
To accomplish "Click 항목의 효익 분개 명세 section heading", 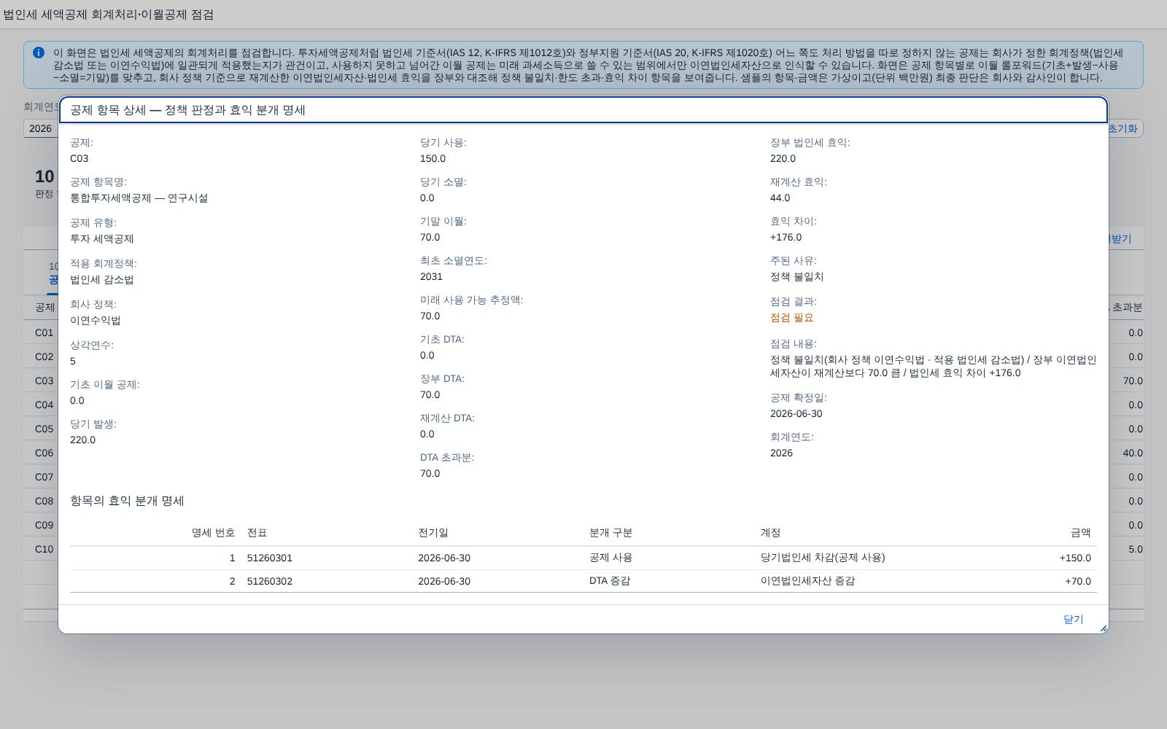I will (x=127, y=501).
